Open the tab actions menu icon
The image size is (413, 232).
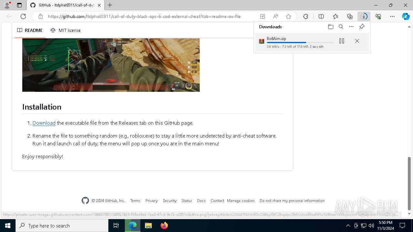tap(19, 5)
